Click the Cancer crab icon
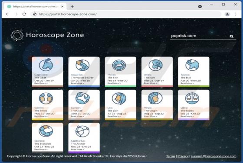This screenshot has height=163, width=243. tap(82, 98)
